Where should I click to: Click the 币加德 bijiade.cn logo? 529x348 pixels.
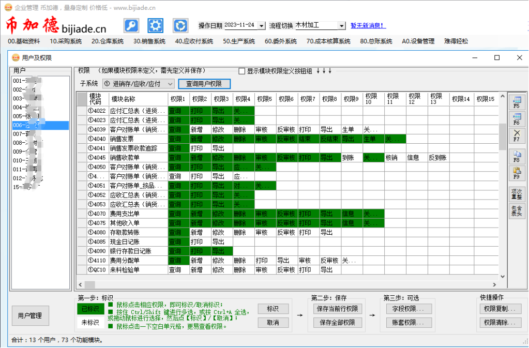click(56, 26)
